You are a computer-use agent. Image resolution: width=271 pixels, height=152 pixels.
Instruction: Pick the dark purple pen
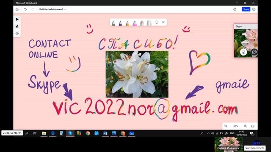coord(120,23)
